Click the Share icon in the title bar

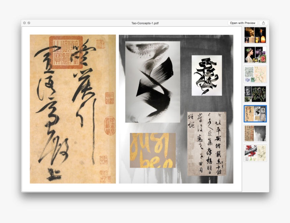263,23
